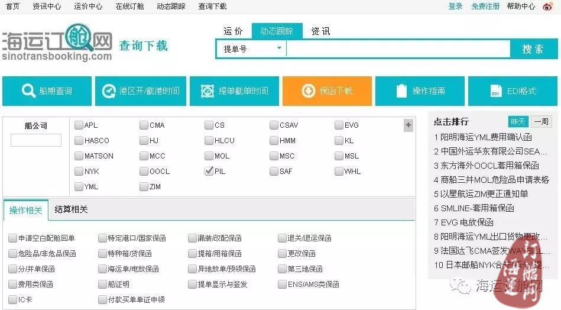This screenshot has width=561, height=310.
Task: Click the clock icon on 港区开/截港时间
Action: pyautogui.click(x=109, y=91)
